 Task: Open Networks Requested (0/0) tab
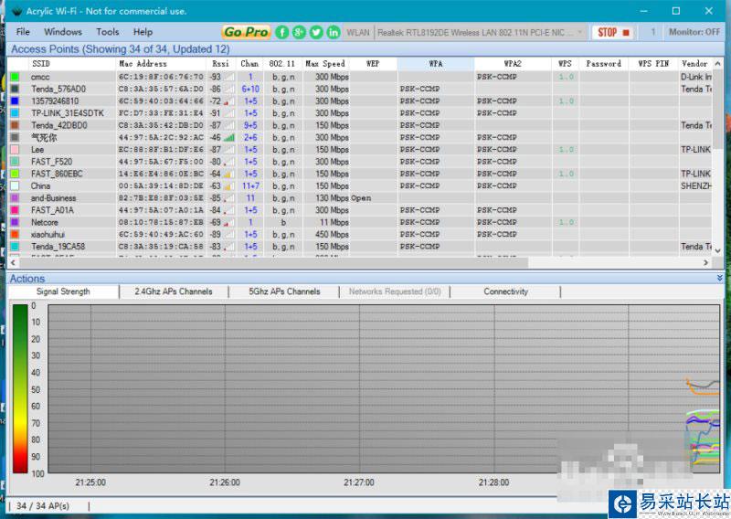(x=395, y=291)
